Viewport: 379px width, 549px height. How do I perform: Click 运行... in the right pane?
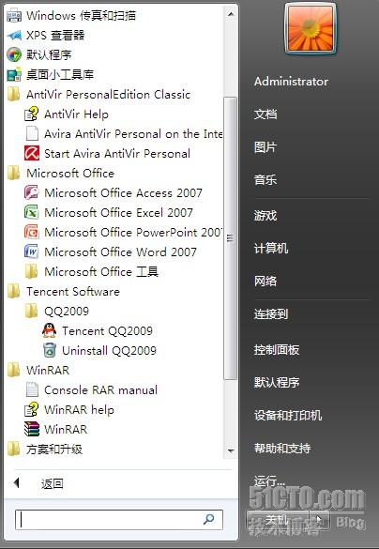(269, 480)
